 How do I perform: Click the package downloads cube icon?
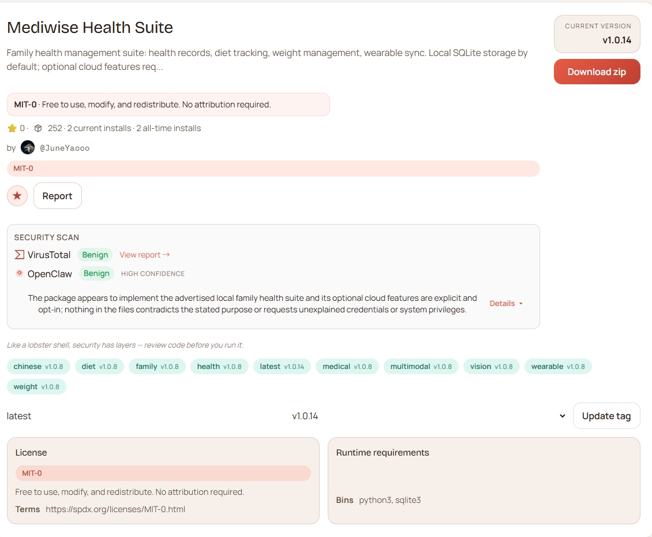38,128
